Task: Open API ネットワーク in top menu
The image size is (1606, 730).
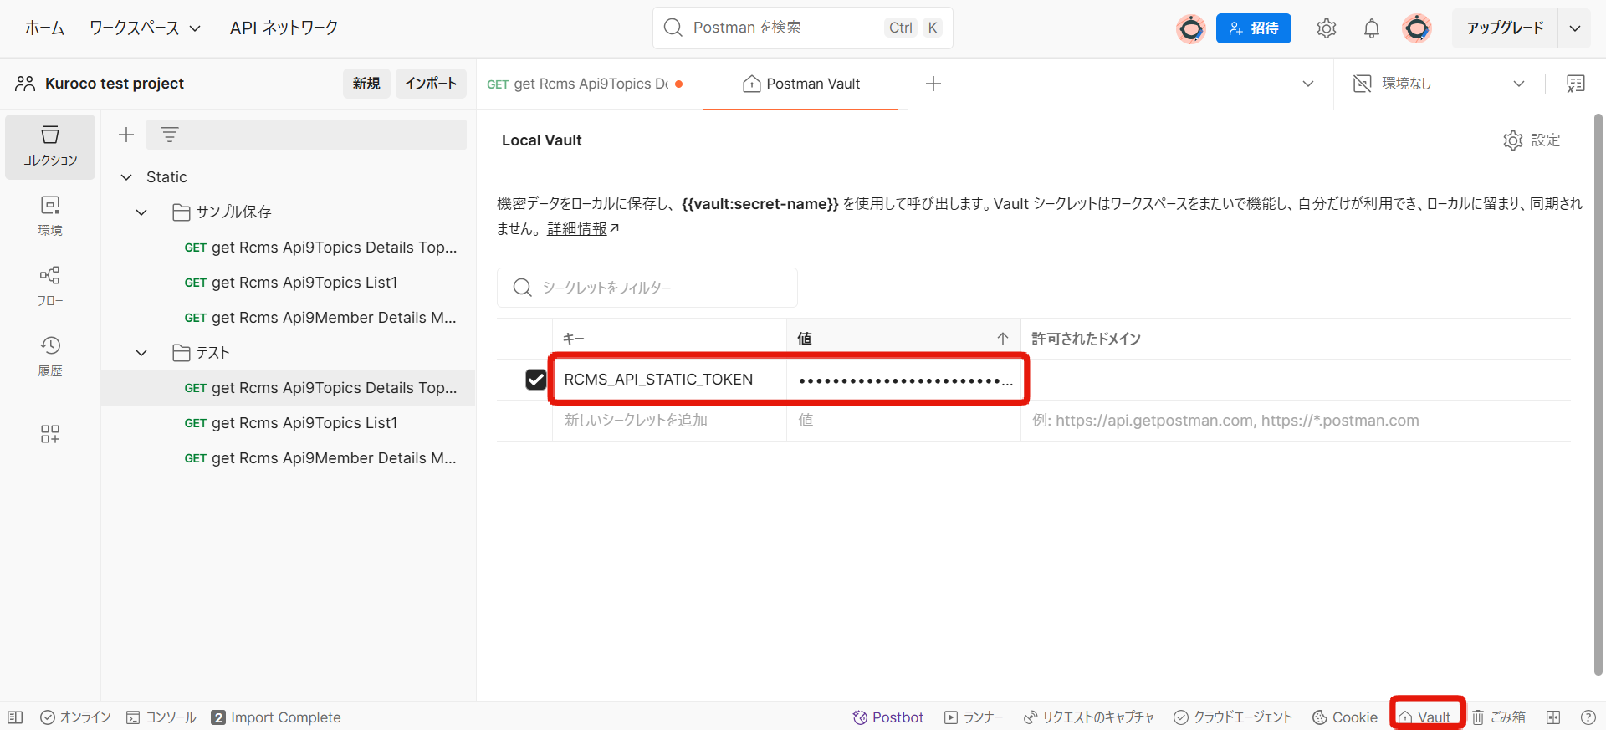Action: (x=284, y=28)
